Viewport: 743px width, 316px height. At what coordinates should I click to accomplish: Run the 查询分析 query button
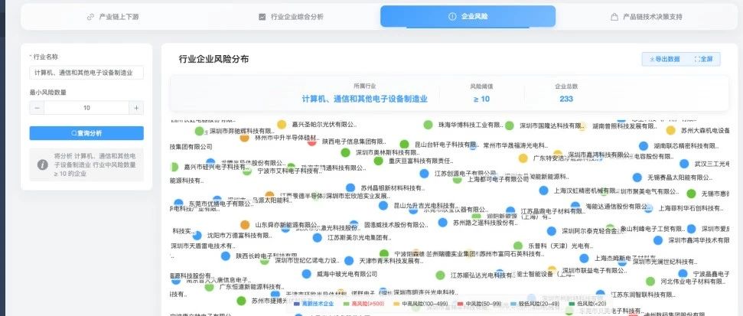pyautogui.click(x=86, y=133)
